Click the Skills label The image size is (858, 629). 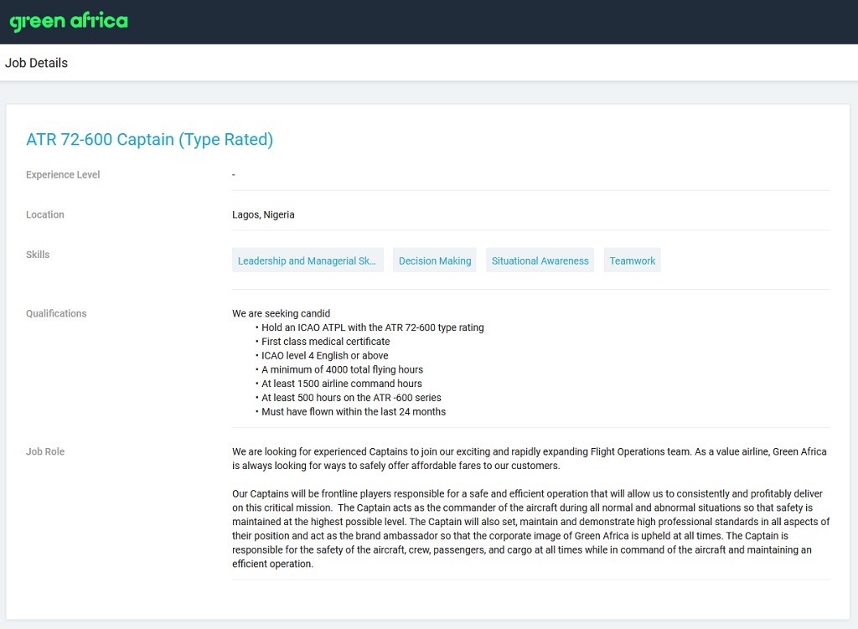coord(38,255)
